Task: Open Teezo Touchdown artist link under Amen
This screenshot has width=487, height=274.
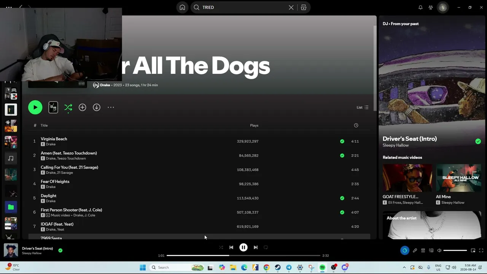Action: pos(72,158)
